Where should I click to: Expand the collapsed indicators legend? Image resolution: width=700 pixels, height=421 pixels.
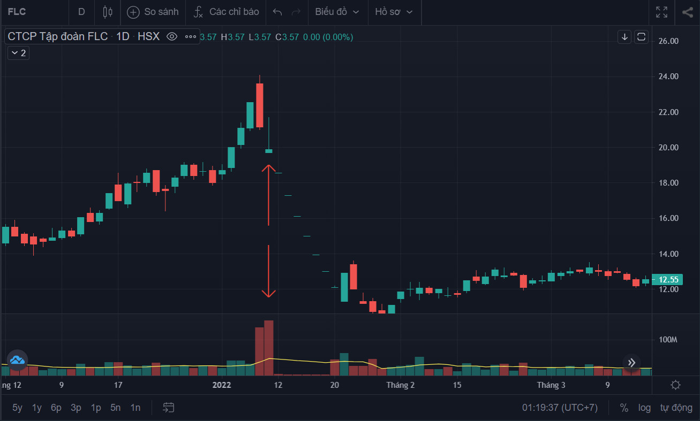click(18, 53)
